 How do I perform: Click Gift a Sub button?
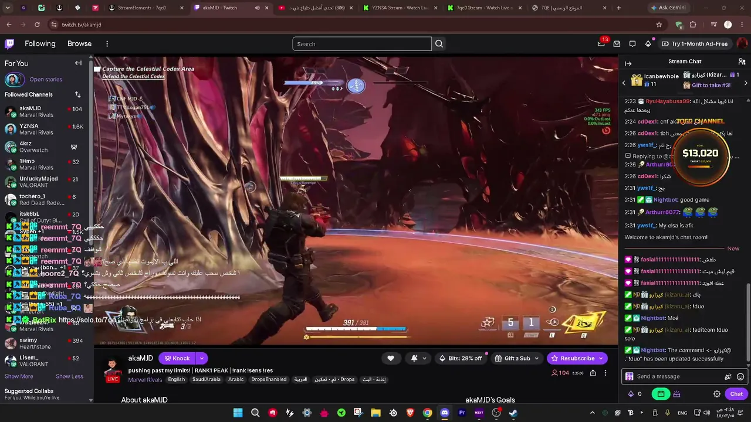(x=516, y=358)
